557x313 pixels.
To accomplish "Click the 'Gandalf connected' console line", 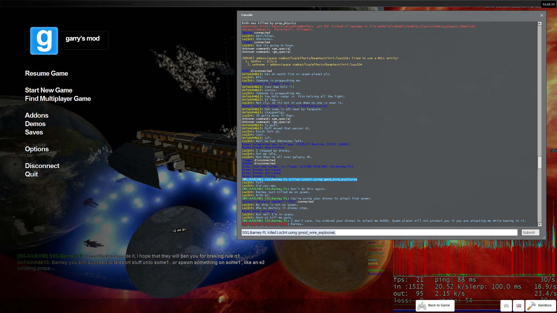I will [x=278, y=202].
